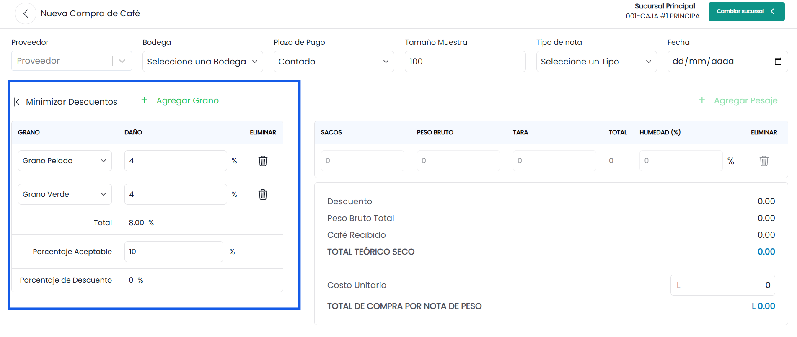Click the Fecha dd/mm/aaaa date field
The image size is (797, 337).
click(x=727, y=62)
